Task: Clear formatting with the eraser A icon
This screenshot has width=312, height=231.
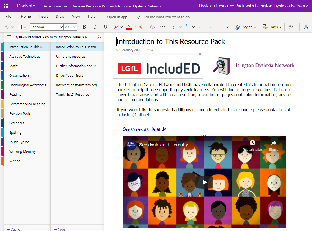Action: [152, 27]
